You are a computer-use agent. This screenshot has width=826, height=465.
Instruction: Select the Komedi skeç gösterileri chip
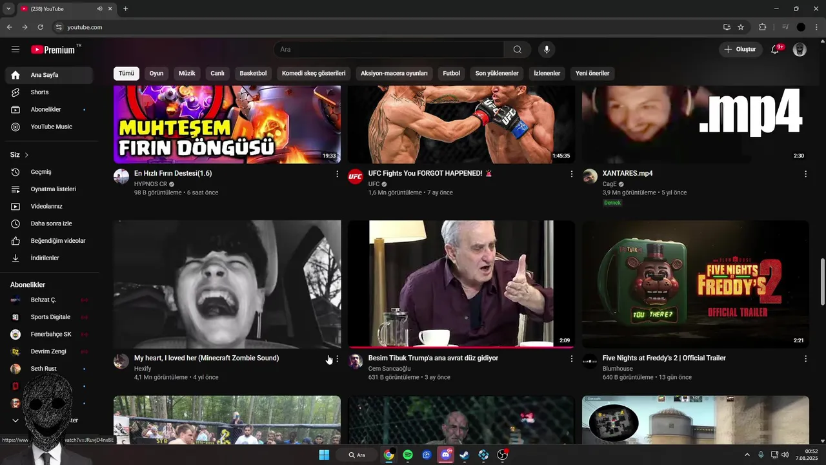point(314,73)
